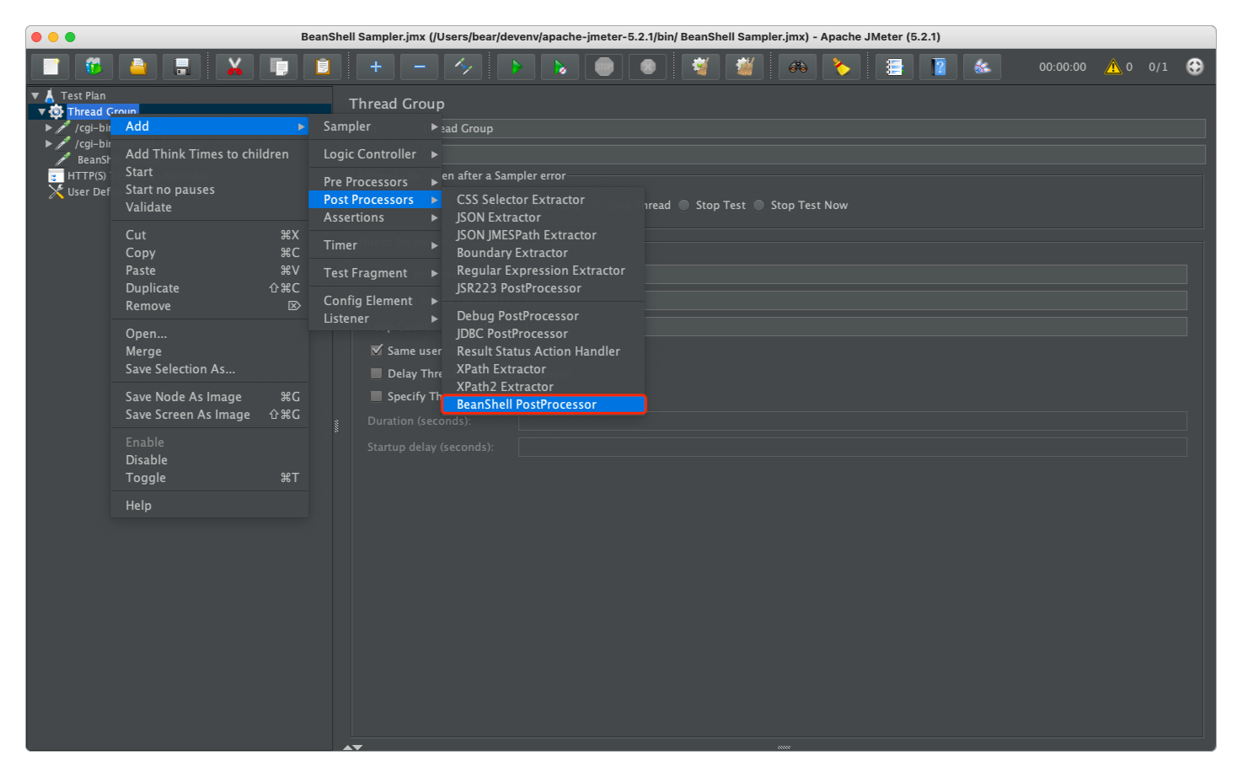Click Add Think Times to children

click(x=210, y=154)
